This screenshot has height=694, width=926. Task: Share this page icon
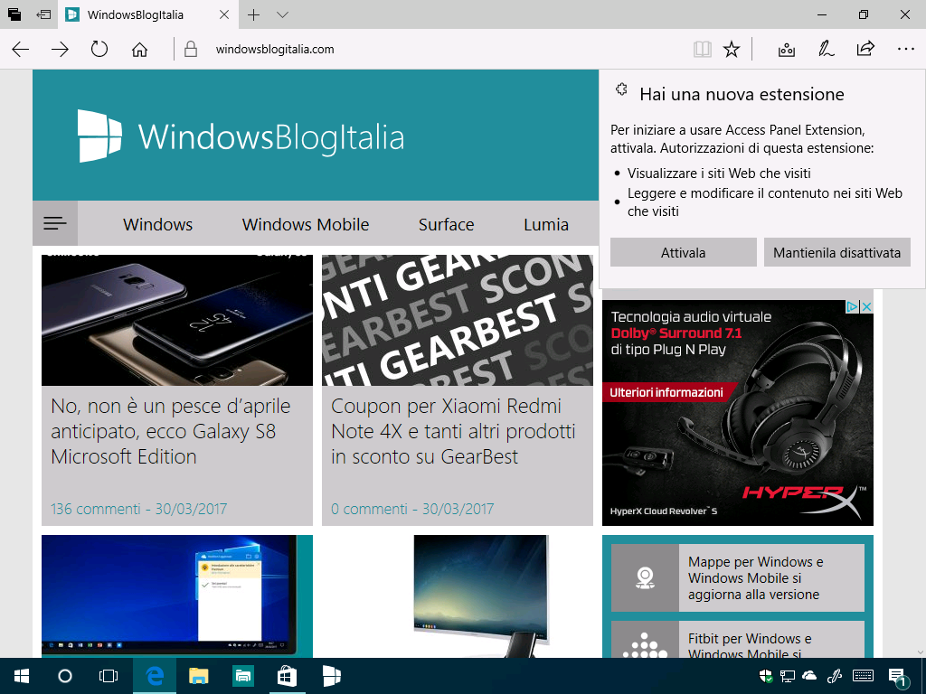(865, 49)
